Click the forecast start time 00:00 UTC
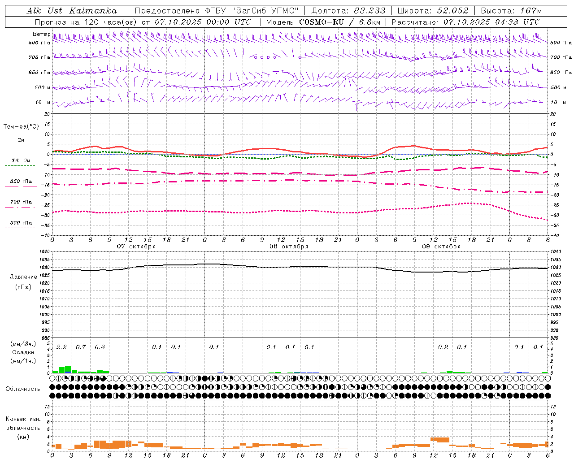The height and width of the screenshot is (459, 574). [229, 22]
